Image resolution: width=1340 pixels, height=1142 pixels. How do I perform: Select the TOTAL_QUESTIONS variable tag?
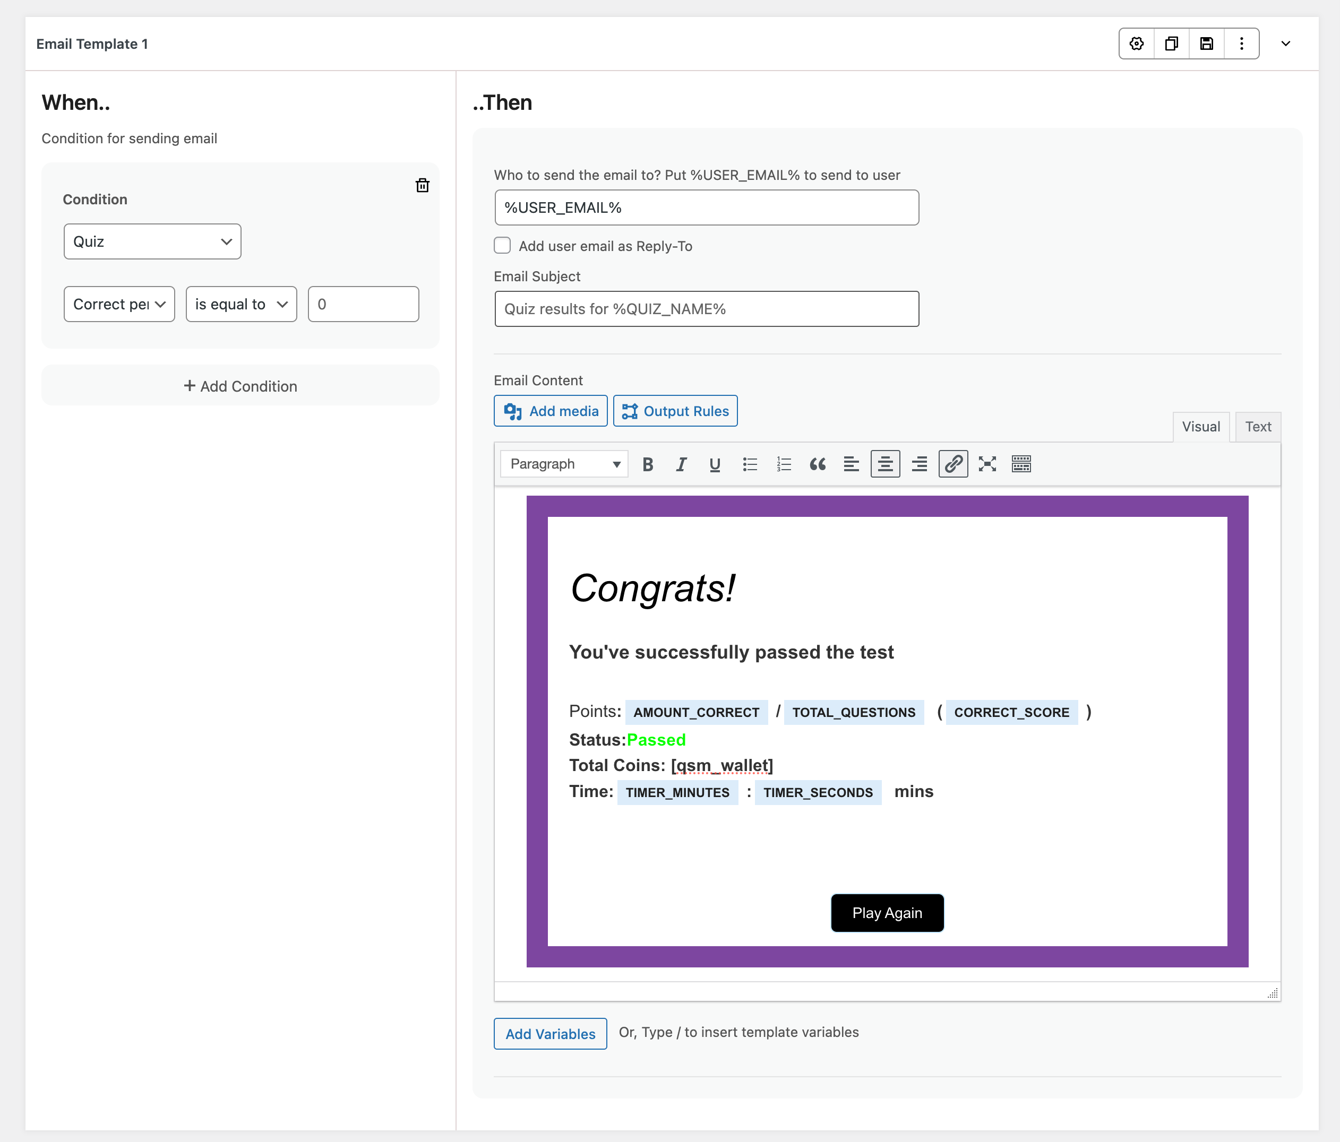pyautogui.click(x=854, y=712)
